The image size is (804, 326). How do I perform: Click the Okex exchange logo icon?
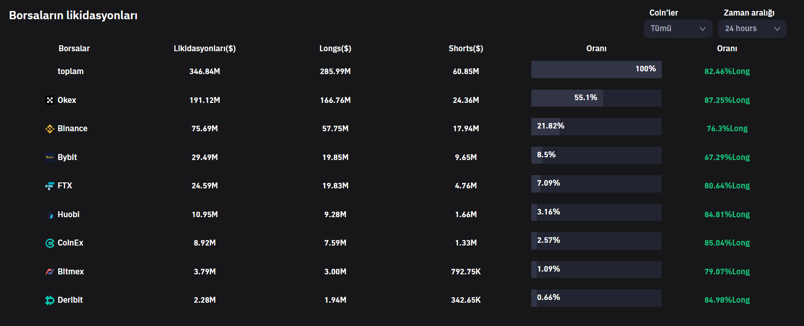point(50,100)
